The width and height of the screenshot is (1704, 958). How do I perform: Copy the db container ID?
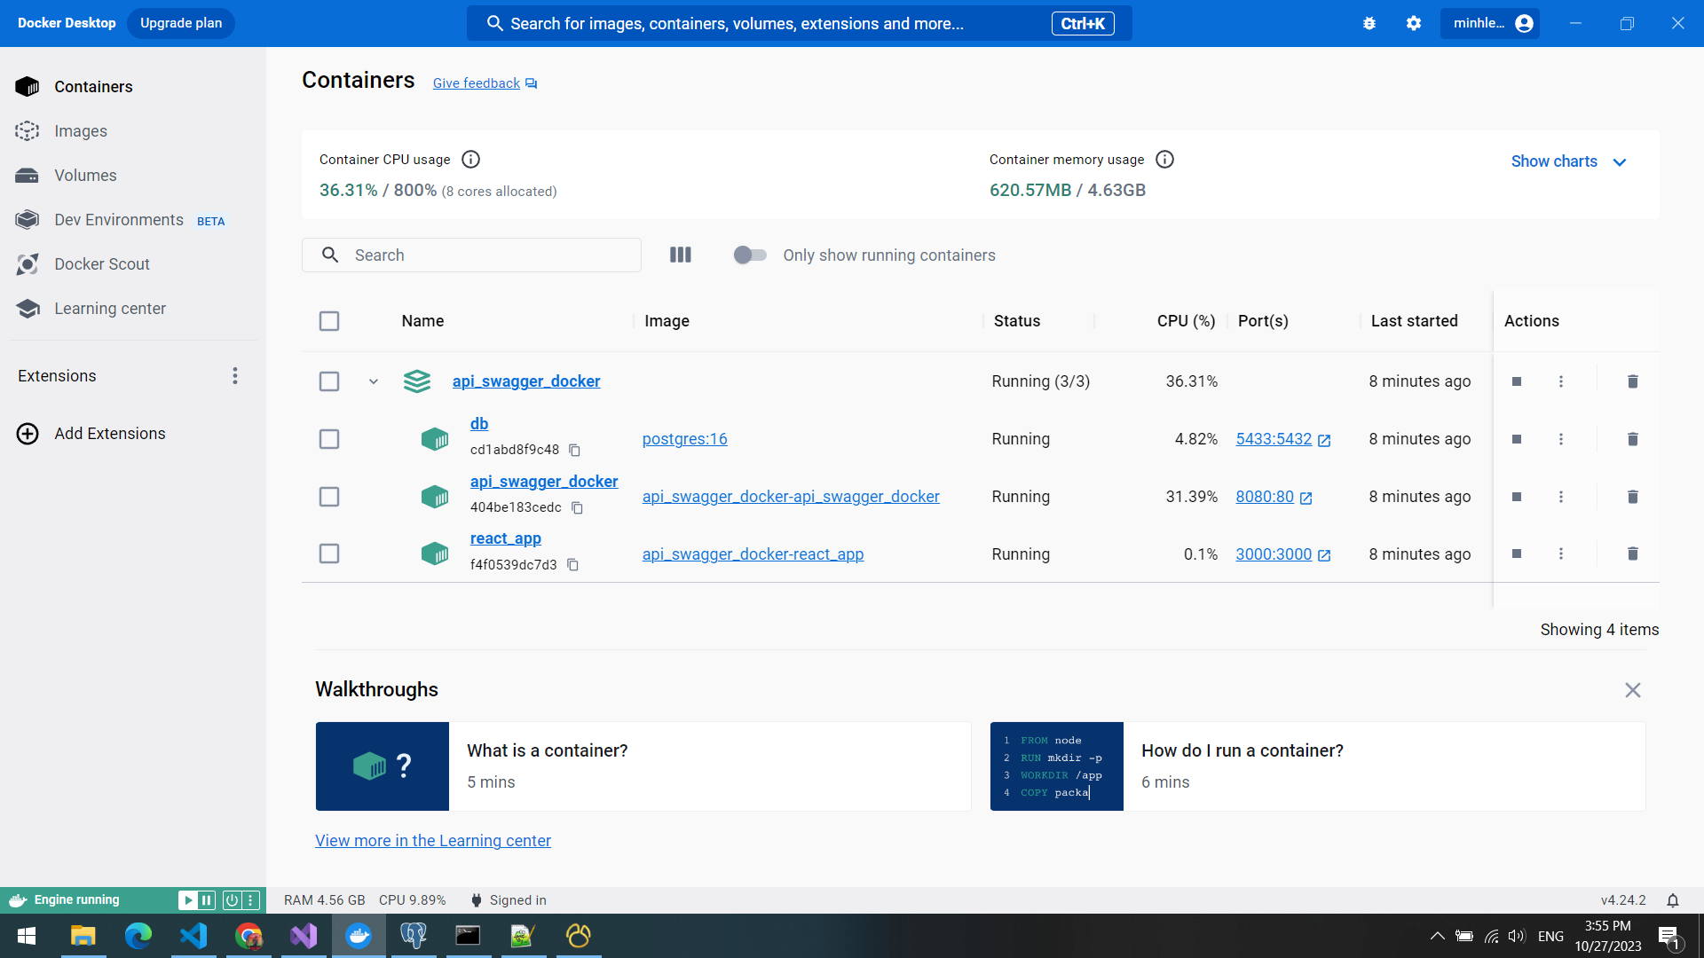coord(574,451)
